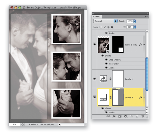Collapse effects list on Shape 1
The width and height of the screenshot is (158, 132).
pos(144,97)
